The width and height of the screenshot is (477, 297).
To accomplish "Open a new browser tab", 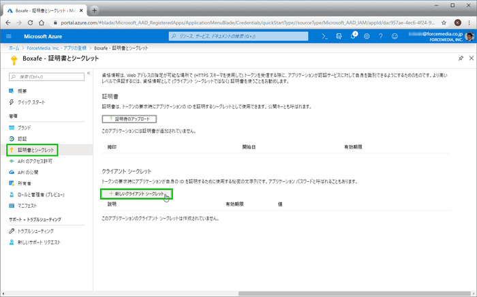I will [94, 10].
